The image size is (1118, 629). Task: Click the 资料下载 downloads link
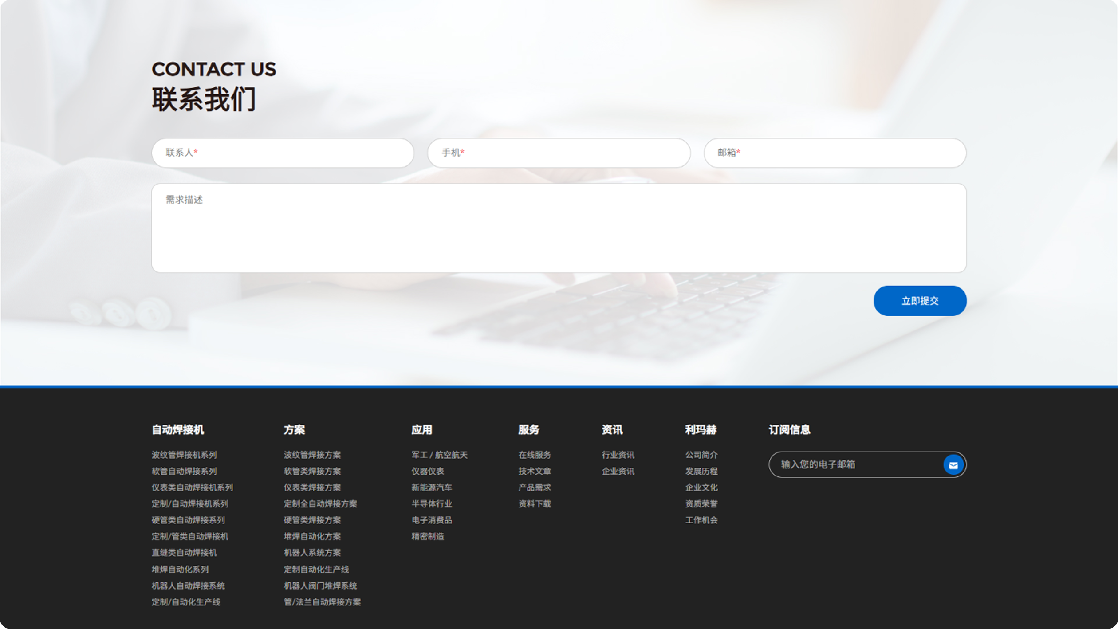coord(534,503)
